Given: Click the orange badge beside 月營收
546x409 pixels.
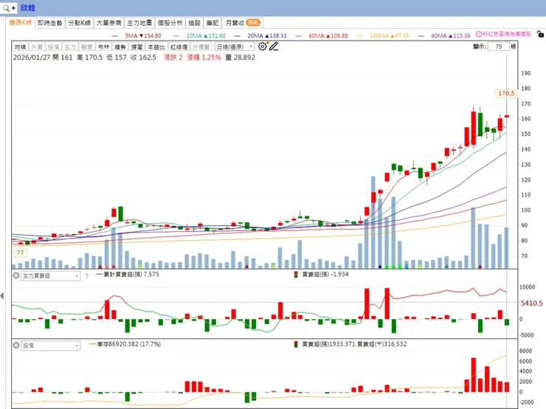Looking at the screenshot, I should point(253,23).
